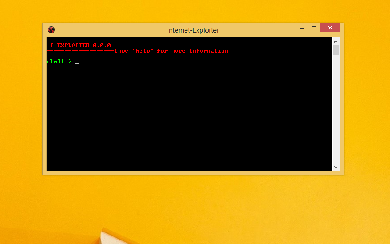Click the "Internet-Exploiter" window title text
The image size is (390, 244).
(x=193, y=30)
